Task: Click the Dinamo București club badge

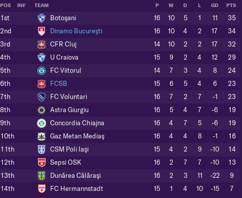Action: (42, 31)
